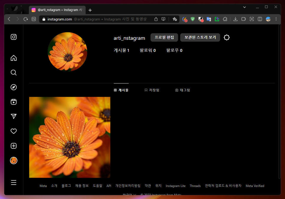The height and width of the screenshot is (199, 285).
Task: Open the 블로그 footer link
Action: point(66,186)
